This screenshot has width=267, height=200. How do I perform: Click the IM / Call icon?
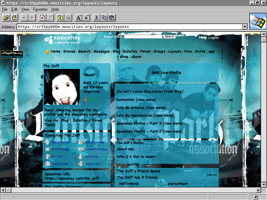click(48, 156)
